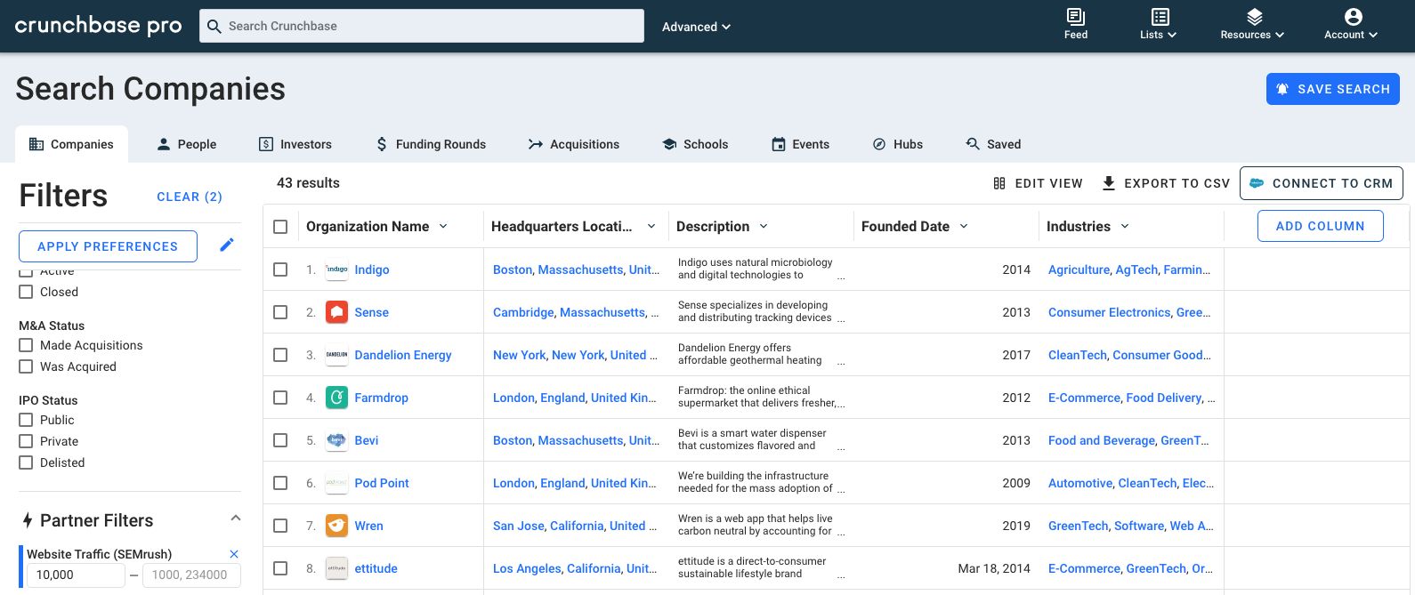1415x595 pixels.
Task: Click the Wren company logo
Action: 336,526
